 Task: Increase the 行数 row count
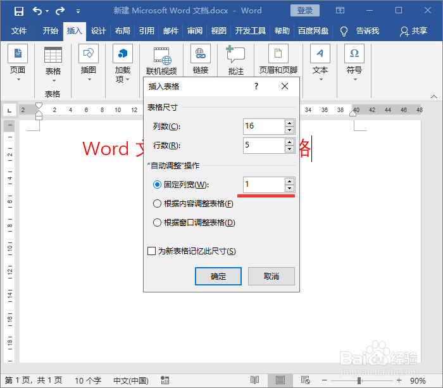(290, 142)
